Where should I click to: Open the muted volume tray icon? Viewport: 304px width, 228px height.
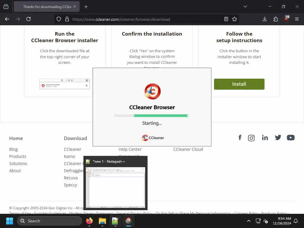tap(266, 221)
